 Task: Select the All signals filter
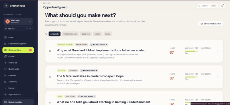point(55,34)
